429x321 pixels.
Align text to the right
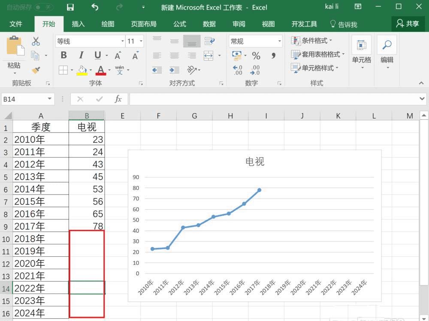coord(191,56)
